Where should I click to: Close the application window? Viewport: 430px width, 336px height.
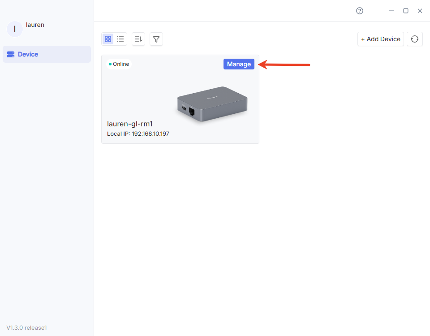pos(420,11)
